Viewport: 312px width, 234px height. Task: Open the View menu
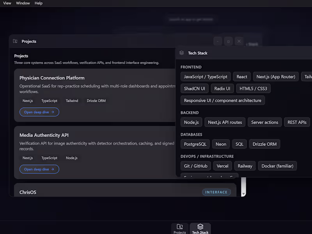(7, 3)
